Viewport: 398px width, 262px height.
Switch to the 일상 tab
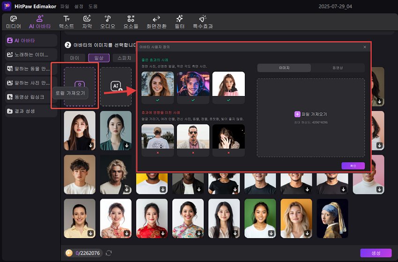pyautogui.click(x=99, y=58)
